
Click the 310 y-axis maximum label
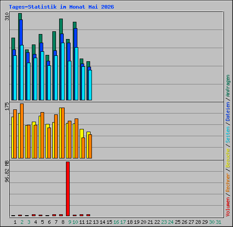[x=7, y=16]
